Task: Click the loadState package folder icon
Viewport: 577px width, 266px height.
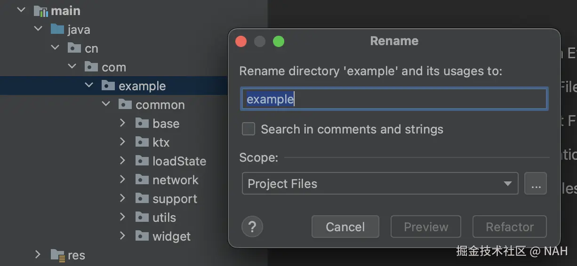Action: point(142,161)
